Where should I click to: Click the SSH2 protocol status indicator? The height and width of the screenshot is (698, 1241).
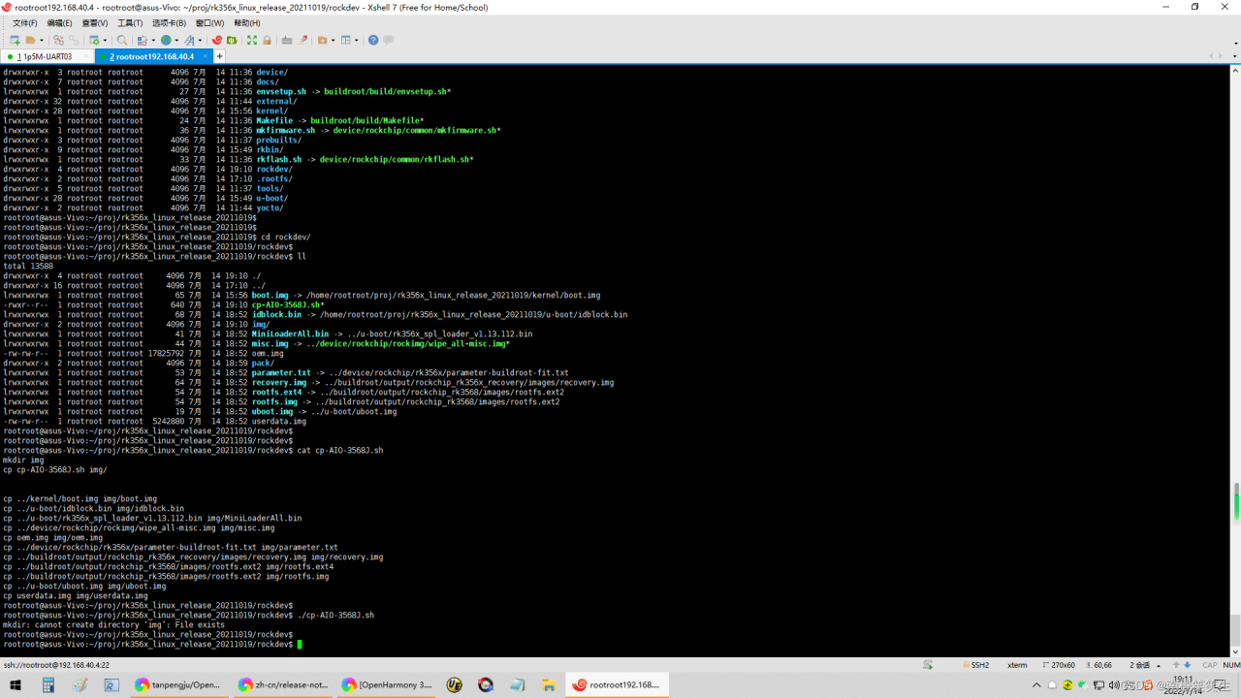[x=975, y=665]
